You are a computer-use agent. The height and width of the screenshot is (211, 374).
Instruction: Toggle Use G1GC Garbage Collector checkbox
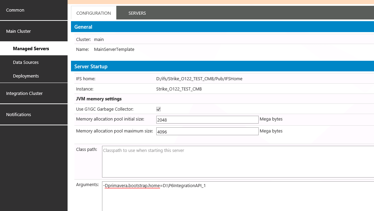pos(158,109)
